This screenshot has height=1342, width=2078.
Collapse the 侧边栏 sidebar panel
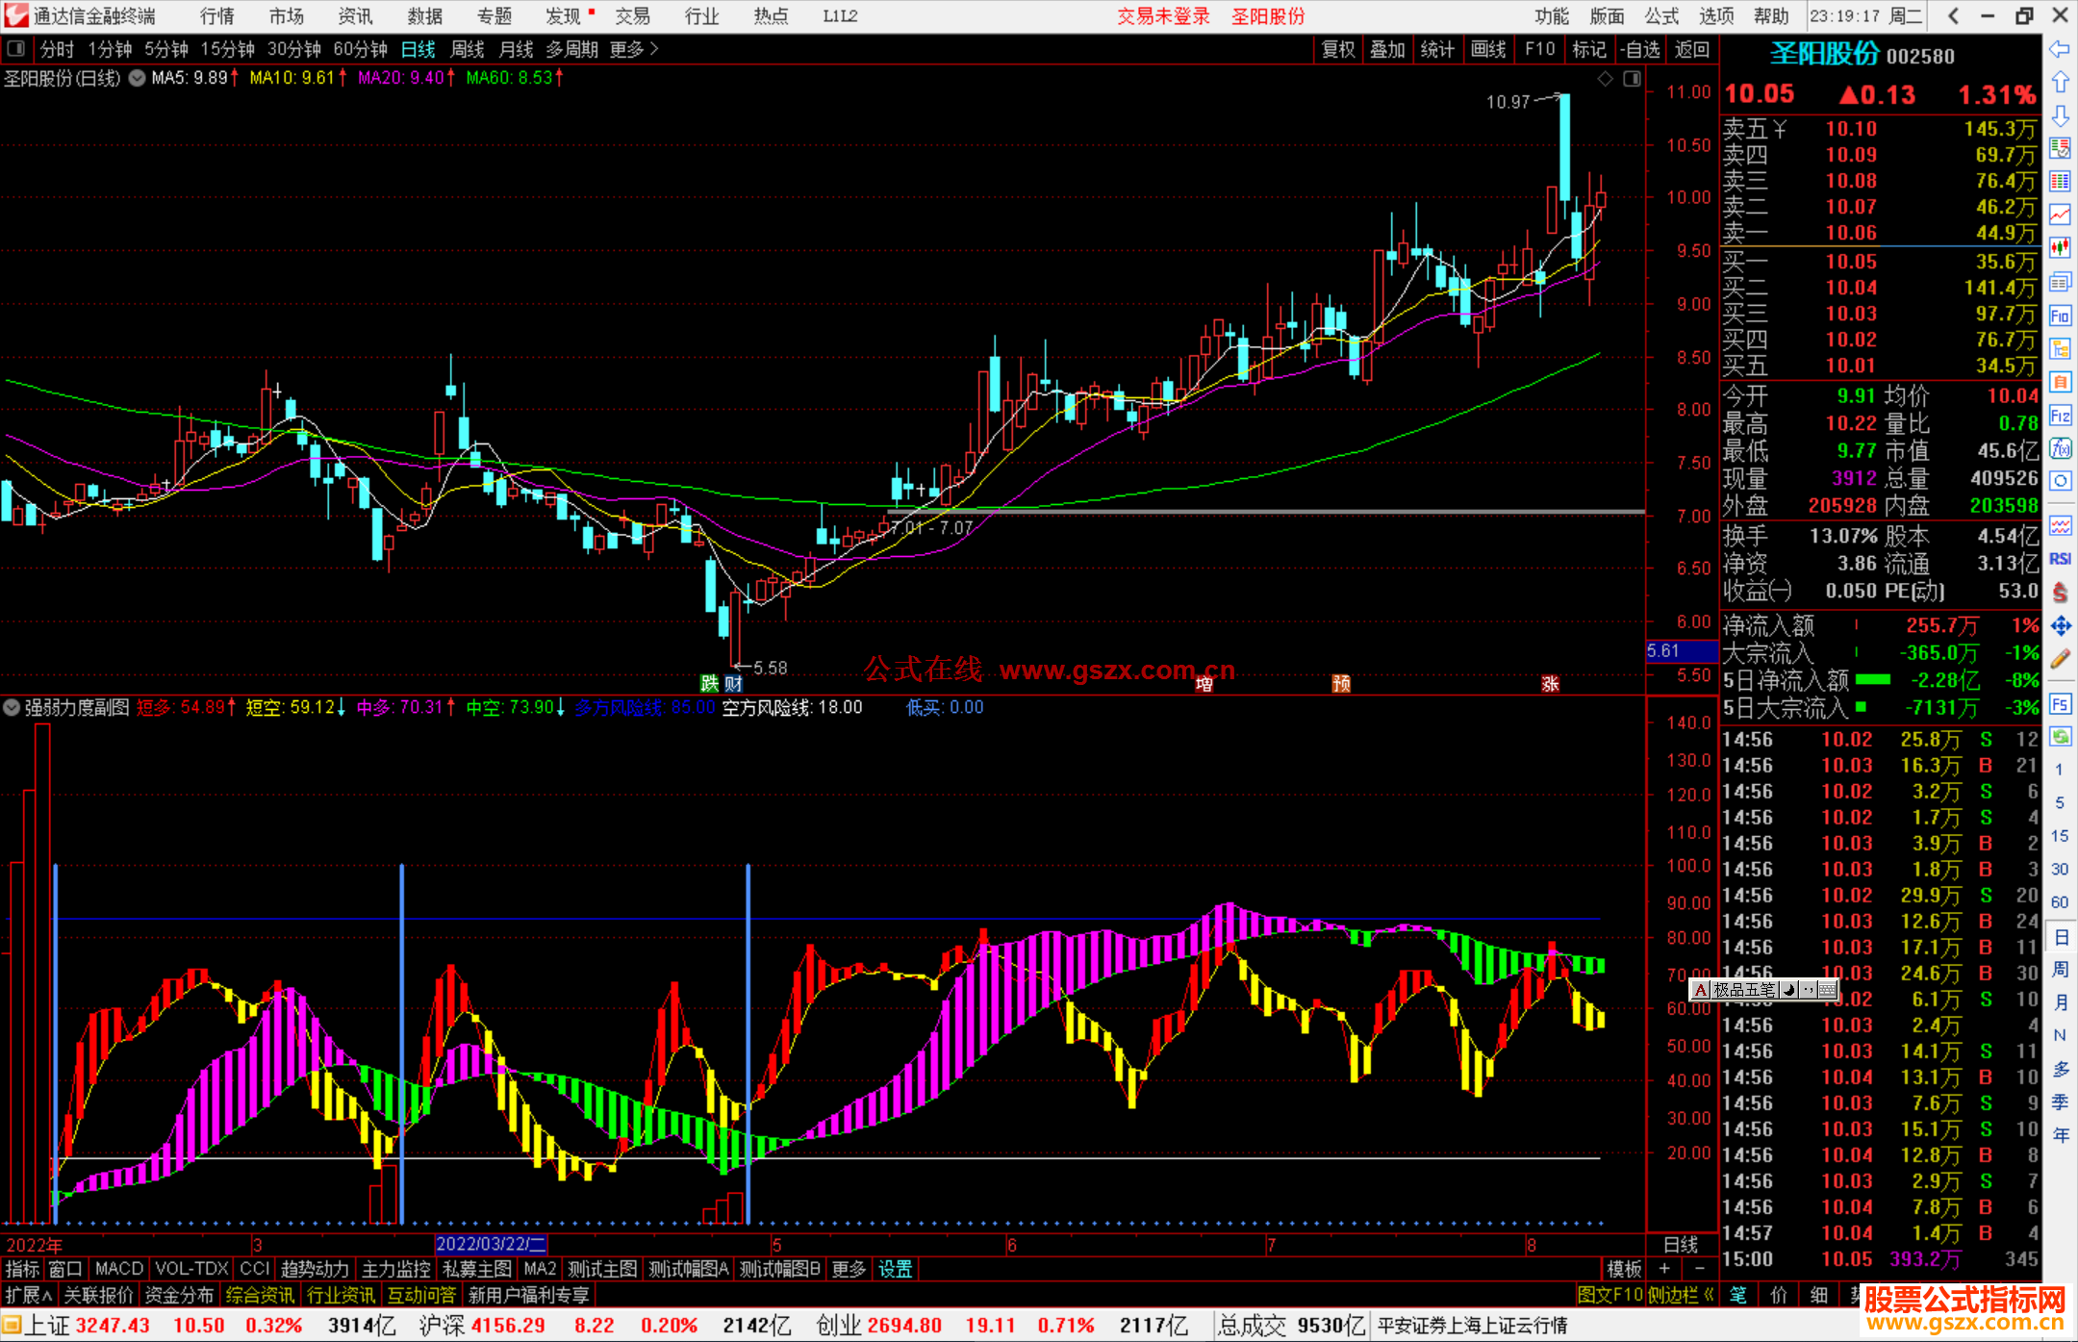1682,1295
